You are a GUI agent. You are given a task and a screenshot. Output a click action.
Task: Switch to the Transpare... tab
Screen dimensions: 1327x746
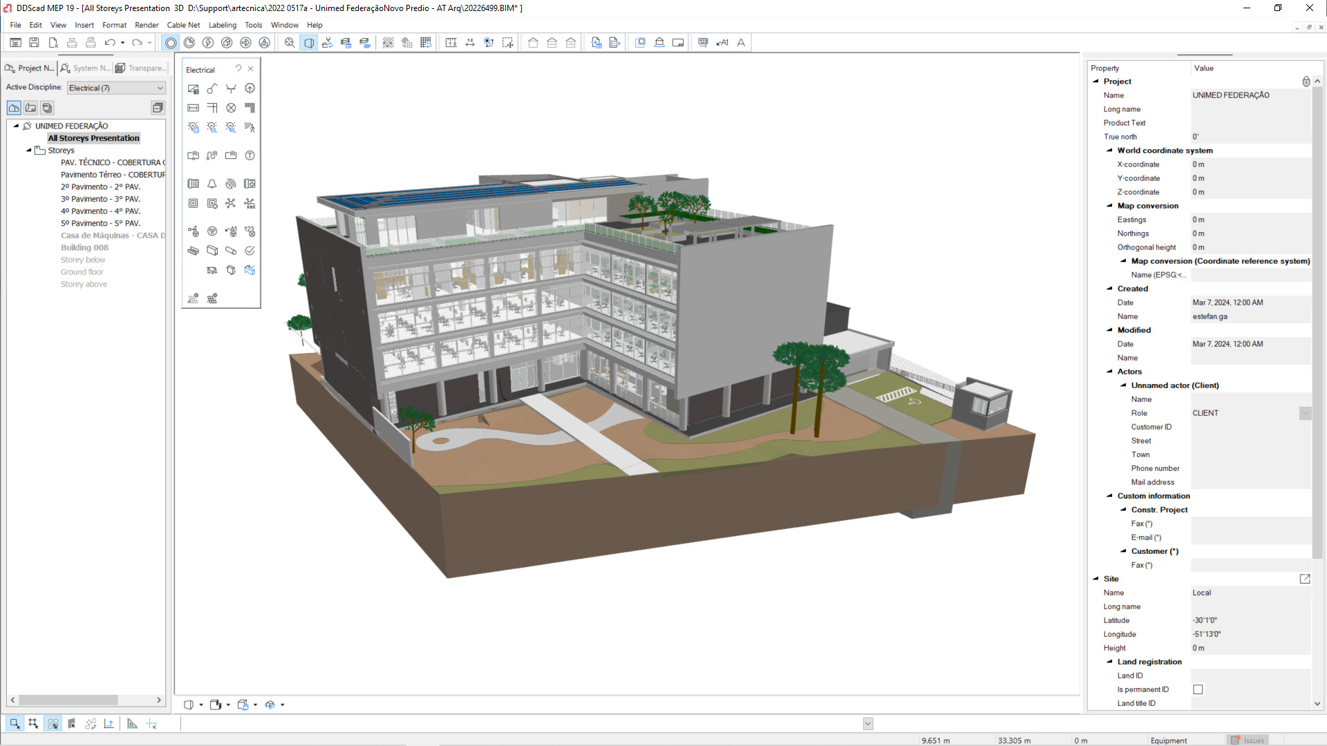(x=140, y=68)
